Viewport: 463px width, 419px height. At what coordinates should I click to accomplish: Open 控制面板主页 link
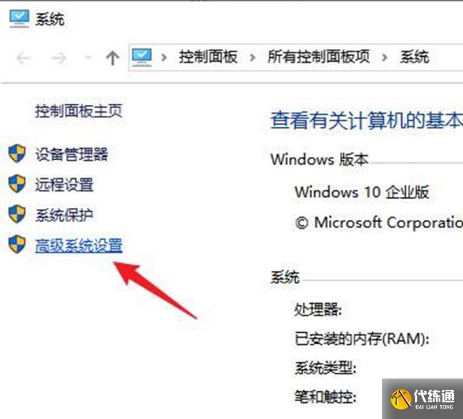[79, 111]
